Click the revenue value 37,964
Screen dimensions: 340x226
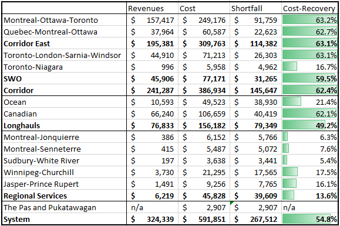162,32
